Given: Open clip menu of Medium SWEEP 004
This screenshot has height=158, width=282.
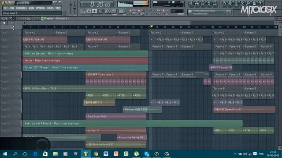Looking at the screenshot, I should (x=124, y=109).
